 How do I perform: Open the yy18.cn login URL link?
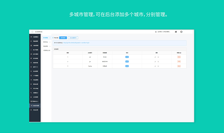(x=76, y=43)
